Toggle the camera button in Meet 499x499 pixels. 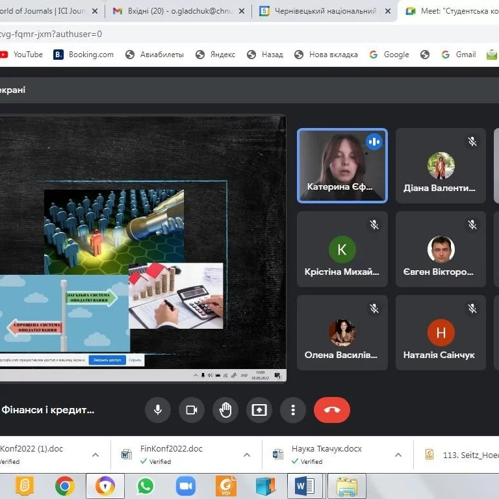click(192, 410)
